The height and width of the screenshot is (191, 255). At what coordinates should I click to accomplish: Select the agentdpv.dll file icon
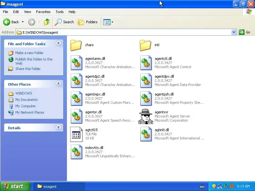coord(146,81)
